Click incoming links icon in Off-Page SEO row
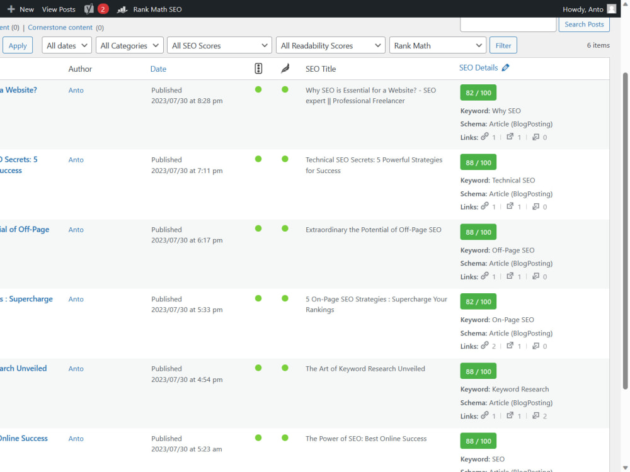The width and height of the screenshot is (630, 472). pyautogui.click(x=535, y=276)
